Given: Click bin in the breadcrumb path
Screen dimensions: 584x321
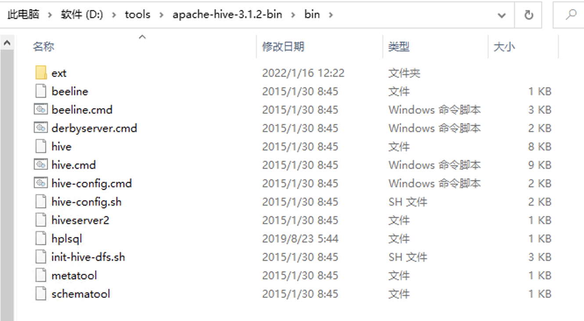Looking at the screenshot, I should pyautogui.click(x=312, y=14).
